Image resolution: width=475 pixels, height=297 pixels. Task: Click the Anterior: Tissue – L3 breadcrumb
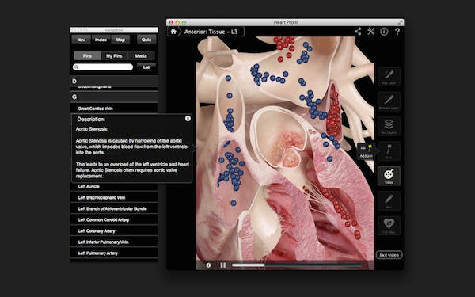point(211,32)
